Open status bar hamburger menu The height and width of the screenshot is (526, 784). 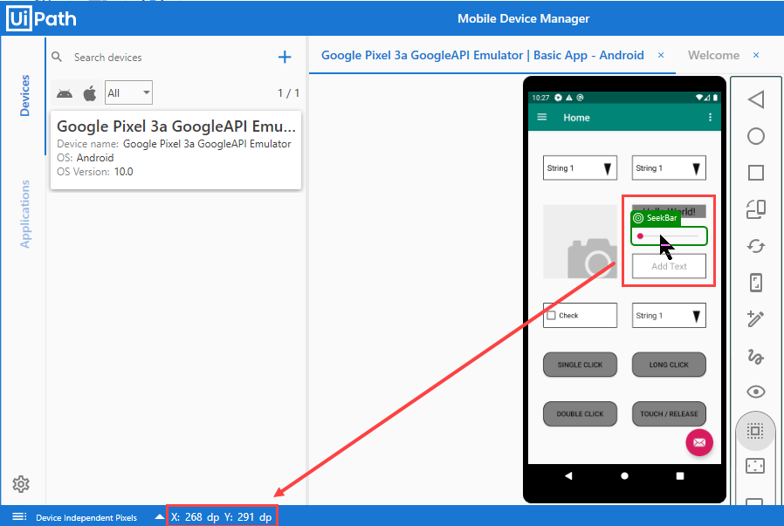(19, 516)
